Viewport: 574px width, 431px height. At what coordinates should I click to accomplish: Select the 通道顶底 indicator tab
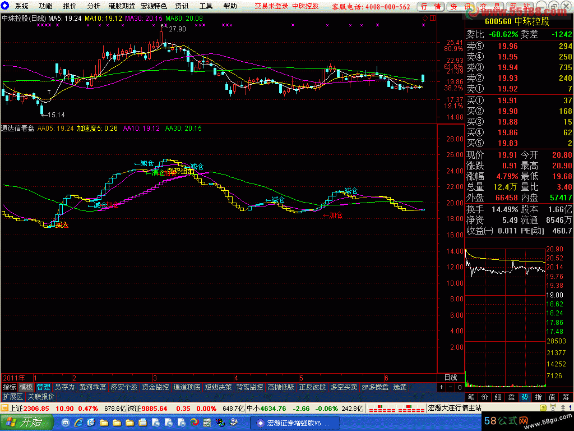187,387
